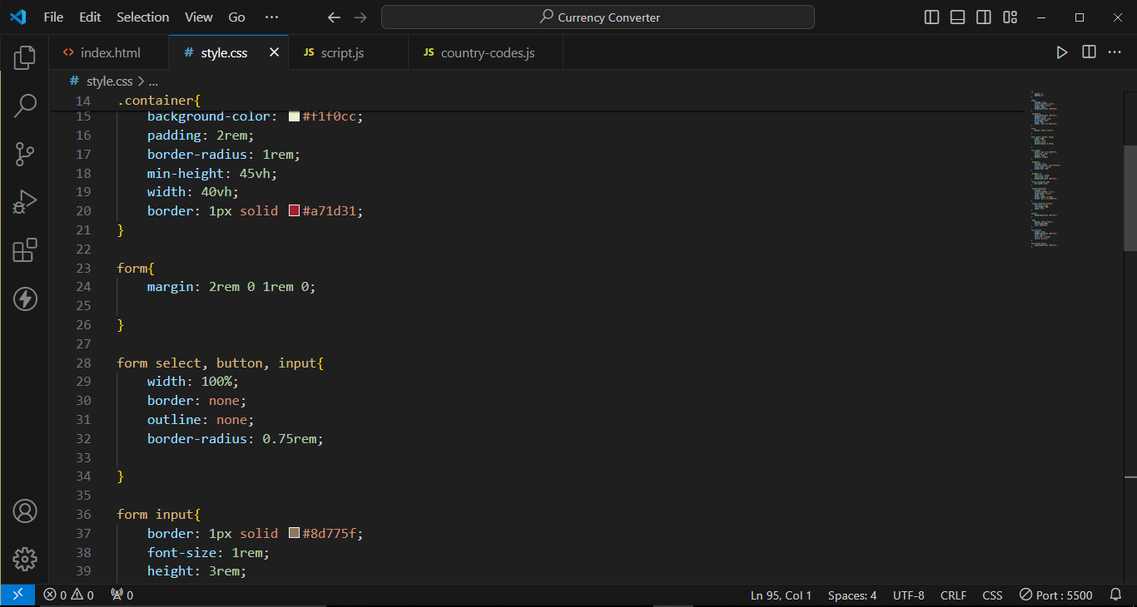Click 'form select, button, input{' selector
This screenshot has width=1137, height=607.
pyautogui.click(x=220, y=363)
